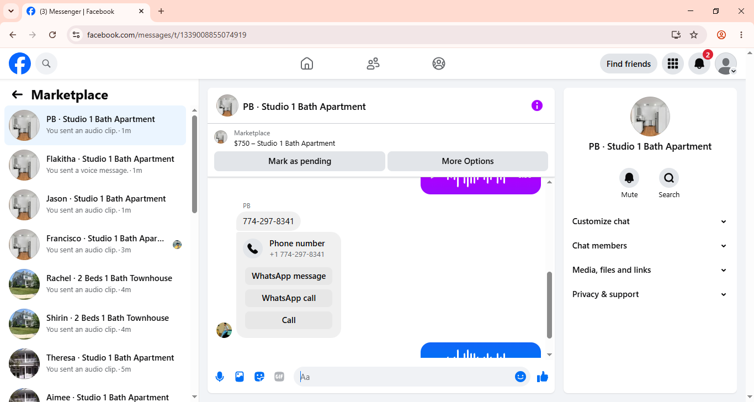The height and width of the screenshot is (402, 754).
Task: Click the WhatsApp message button
Action: [289, 276]
